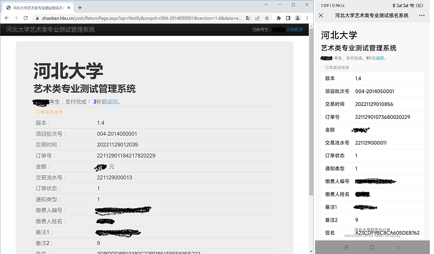Select desktop batch number 004-2014050001
Viewport: 434px width, 254px height.
coord(117,134)
